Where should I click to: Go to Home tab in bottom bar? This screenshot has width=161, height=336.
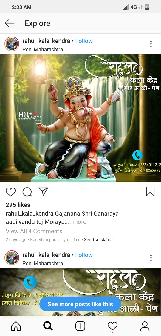click(x=16, y=326)
